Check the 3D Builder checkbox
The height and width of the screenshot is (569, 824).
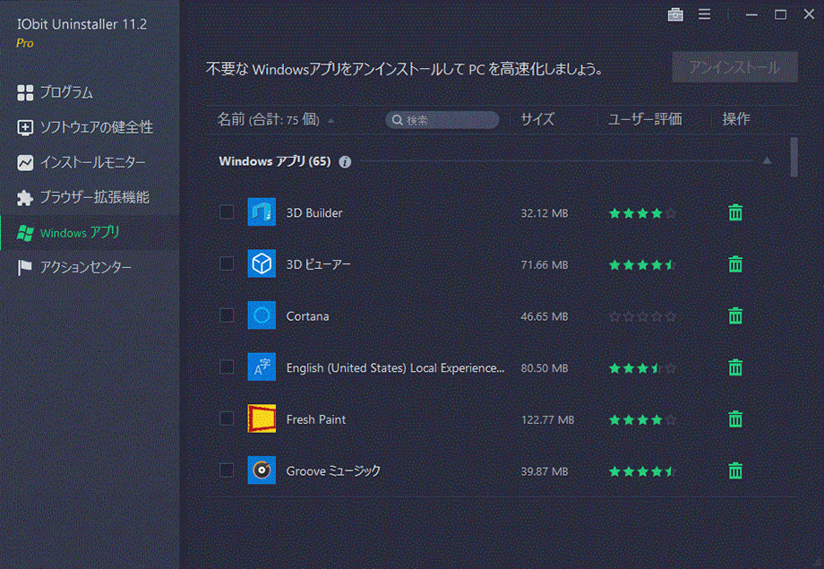(227, 212)
